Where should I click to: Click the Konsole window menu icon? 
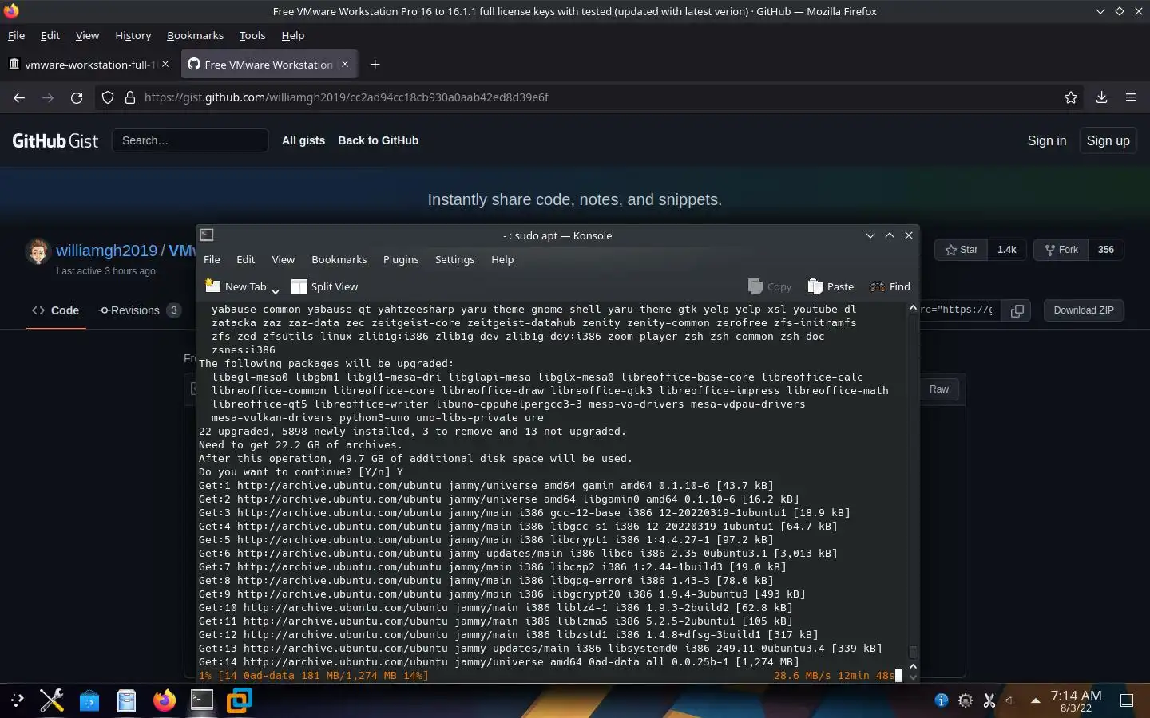point(207,235)
